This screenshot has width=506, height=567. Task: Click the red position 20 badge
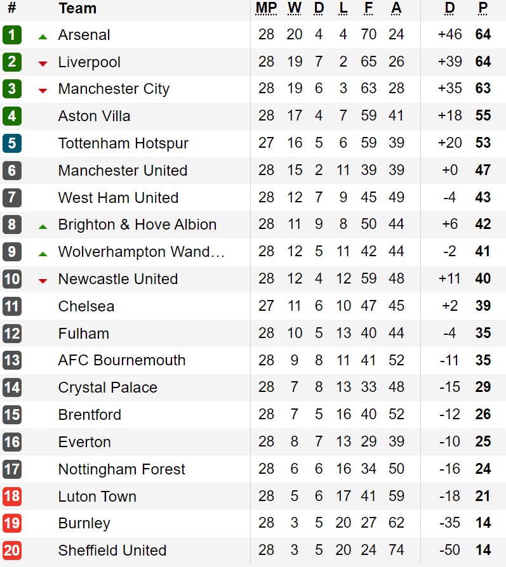pos(12,551)
